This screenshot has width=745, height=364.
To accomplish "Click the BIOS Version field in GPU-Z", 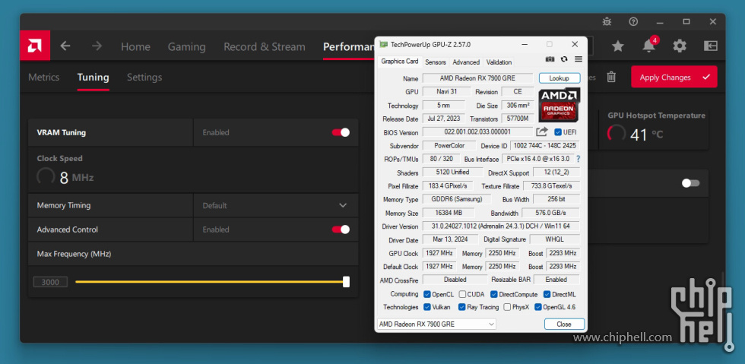I will click(x=477, y=132).
